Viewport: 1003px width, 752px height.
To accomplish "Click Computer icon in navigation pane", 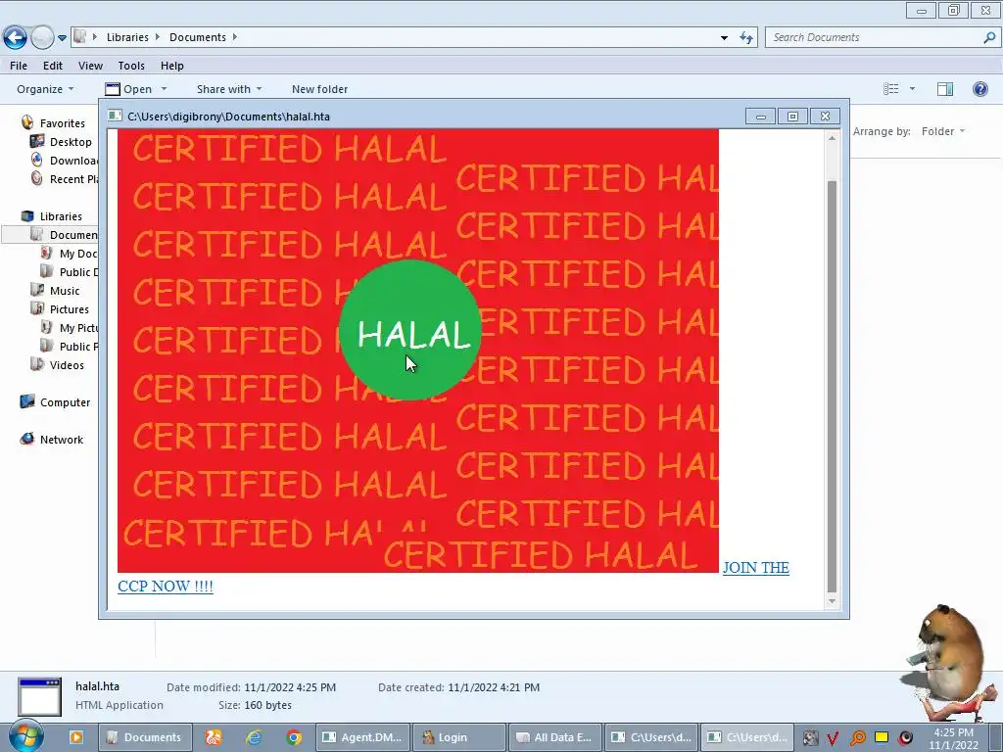I will click(x=26, y=401).
